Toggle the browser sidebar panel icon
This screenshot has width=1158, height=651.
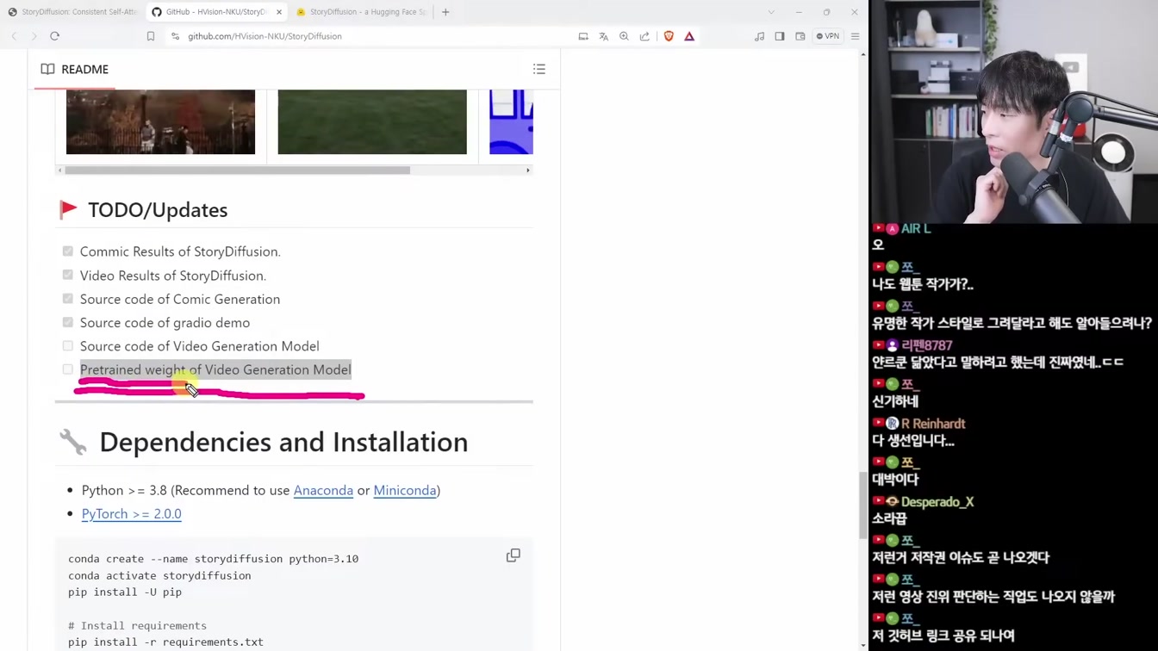(780, 36)
